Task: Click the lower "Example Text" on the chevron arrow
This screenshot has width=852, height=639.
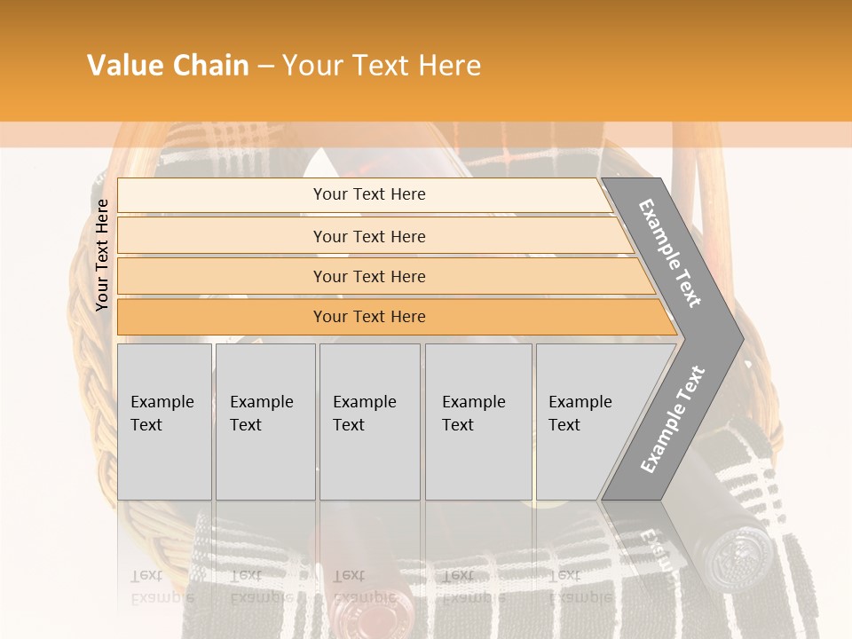Action: 673,419
